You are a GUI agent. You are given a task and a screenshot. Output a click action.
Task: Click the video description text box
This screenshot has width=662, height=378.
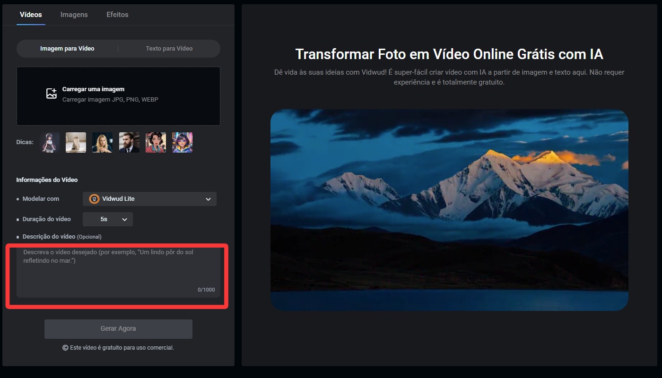[x=118, y=272]
